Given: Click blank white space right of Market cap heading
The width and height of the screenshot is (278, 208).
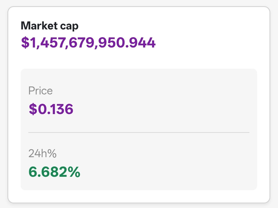Looking at the screenshot, I should pos(170,26).
